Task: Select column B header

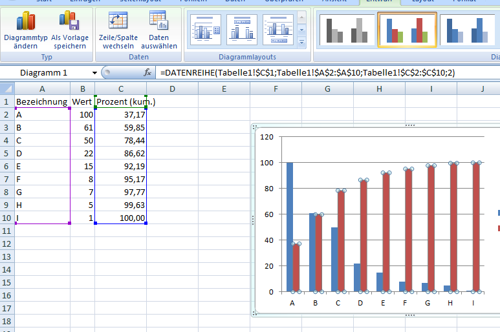Action: [x=83, y=89]
